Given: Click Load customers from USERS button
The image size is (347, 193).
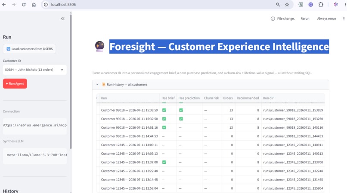Looking at the screenshot, I should [29, 49].
